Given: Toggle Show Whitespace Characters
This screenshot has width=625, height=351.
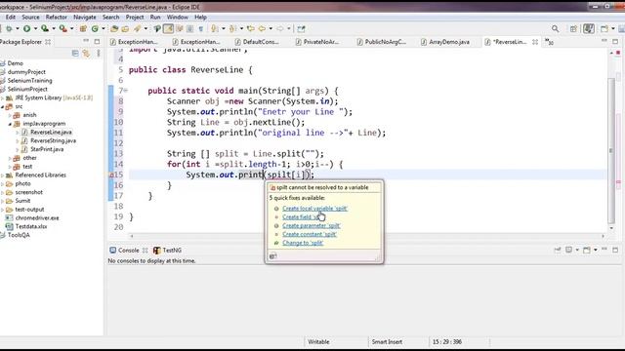Looking at the screenshot, I should click(x=201, y=28).
